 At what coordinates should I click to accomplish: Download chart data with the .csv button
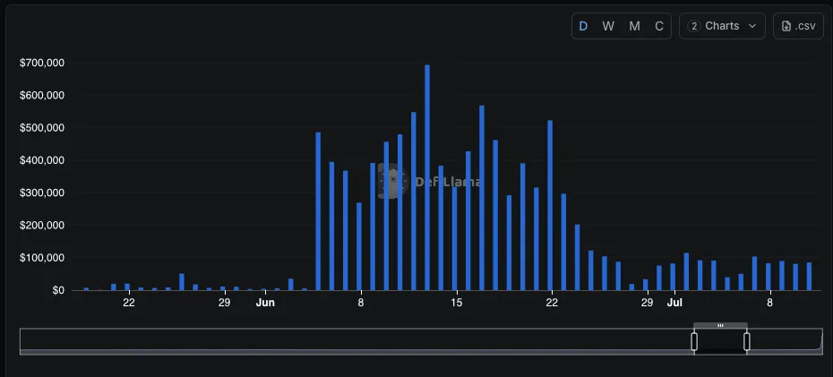pos(798,26)
